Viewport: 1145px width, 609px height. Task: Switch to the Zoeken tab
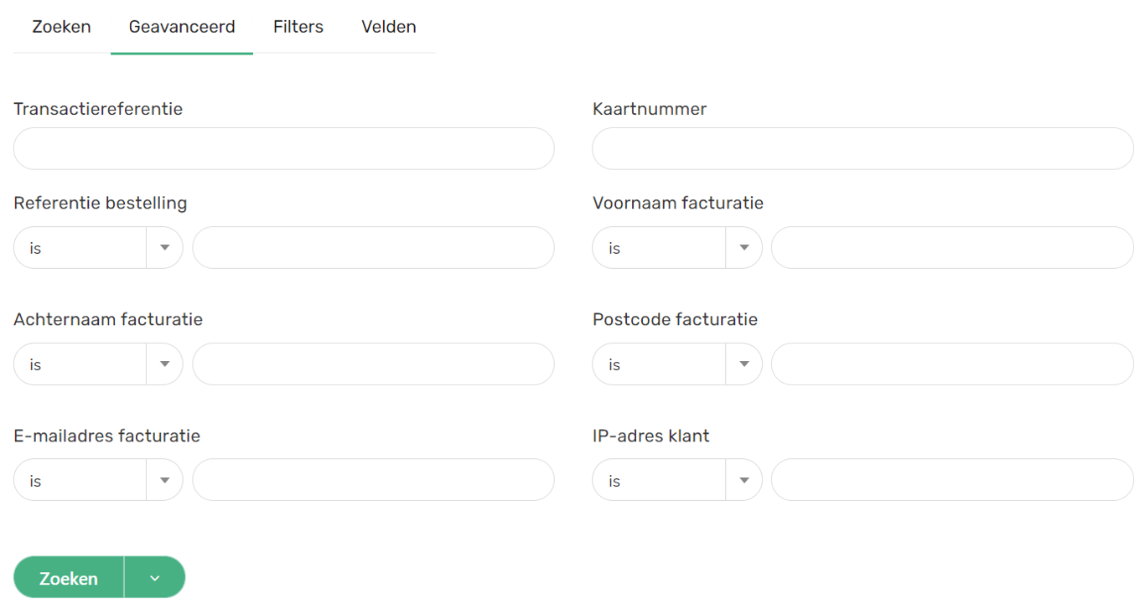pyautogui.click(x=61, y=27)
